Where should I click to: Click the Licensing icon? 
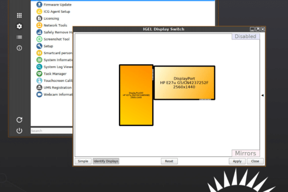pos(39,18)
